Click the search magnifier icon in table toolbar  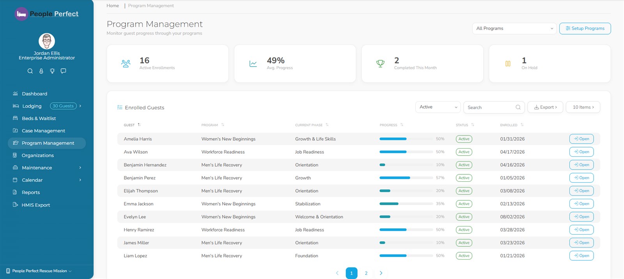pyautogui.click(x=518, y=107)
